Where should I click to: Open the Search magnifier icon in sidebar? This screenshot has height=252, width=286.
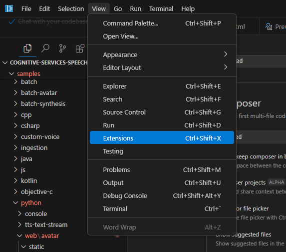click(45, 48)
